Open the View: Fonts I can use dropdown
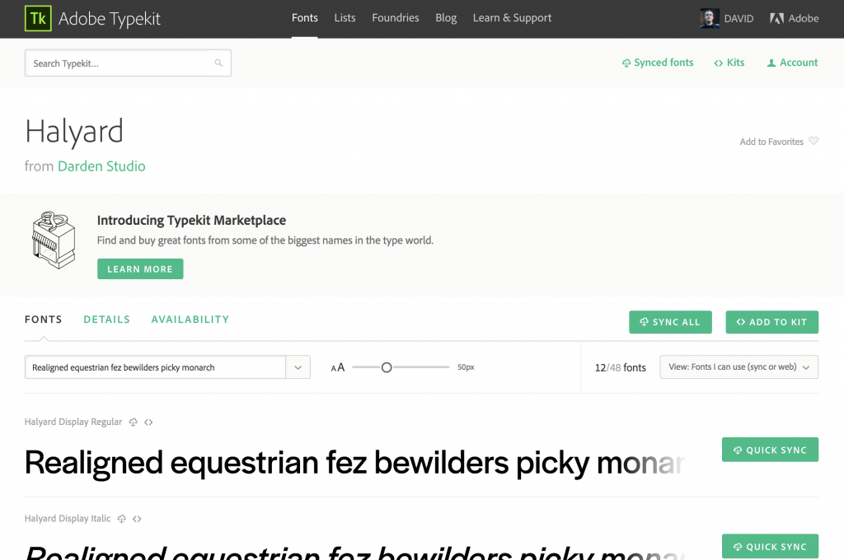This screenshot has height=560, width=844. point(738,367)
